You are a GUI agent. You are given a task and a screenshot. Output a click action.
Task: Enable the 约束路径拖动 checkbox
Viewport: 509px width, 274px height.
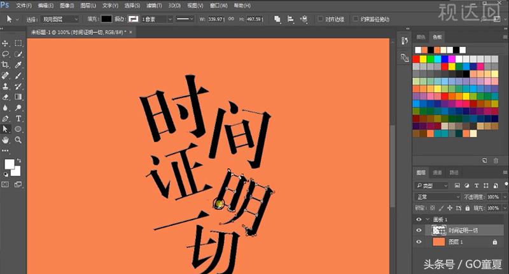pyautogui.click(x=356, y=19)
